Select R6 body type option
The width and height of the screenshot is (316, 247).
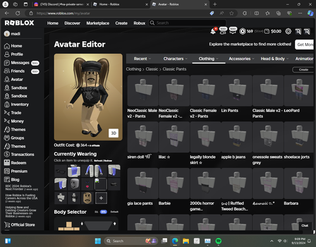click(x=96, y=212)
